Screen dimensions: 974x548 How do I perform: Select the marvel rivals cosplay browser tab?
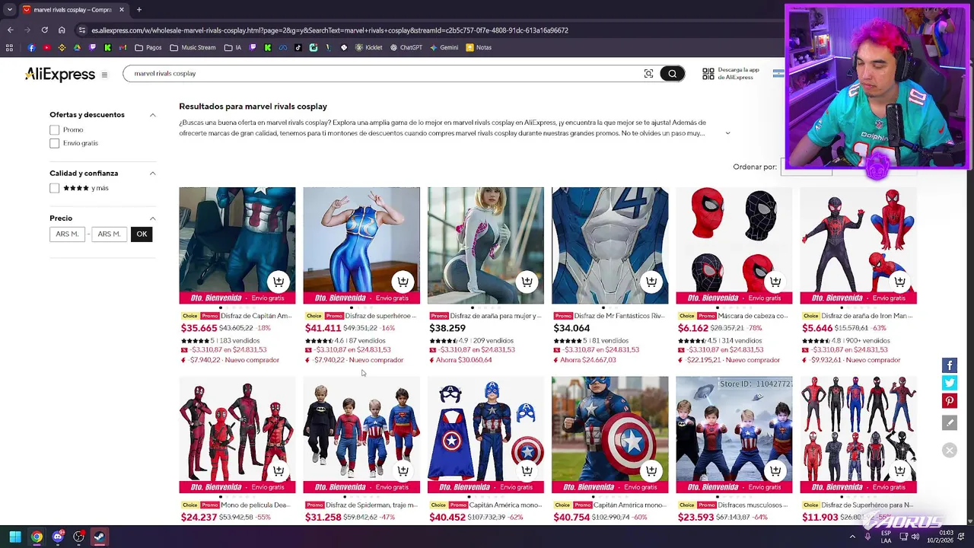pos(73,10)
